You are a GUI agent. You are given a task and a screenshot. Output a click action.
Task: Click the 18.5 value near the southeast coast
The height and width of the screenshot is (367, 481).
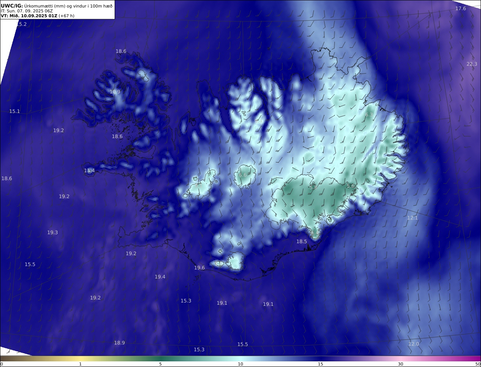tap(302, 241)
